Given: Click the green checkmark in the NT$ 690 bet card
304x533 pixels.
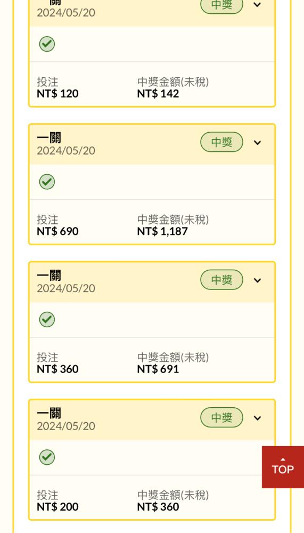Looking at the screenshot, I should pyautogui.click(x=47, y=182).
